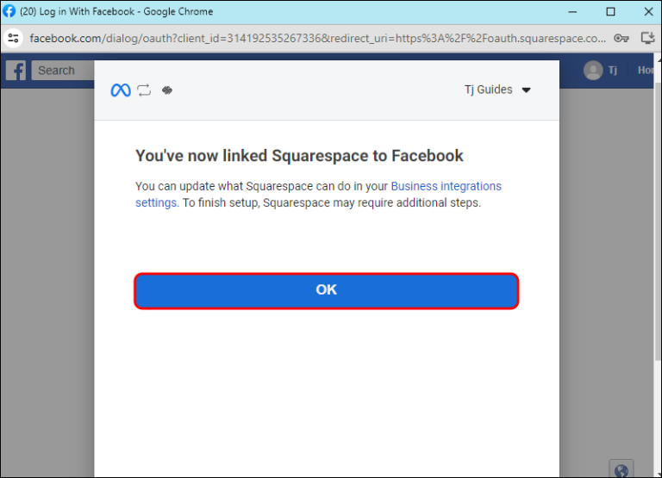Click the Facebook Search field
The height and width of the screenshot is (478, 662).
click(62, 71)
